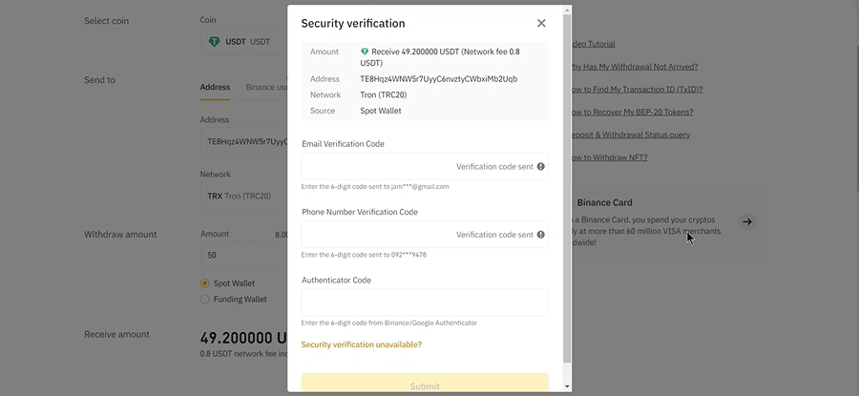The width and height of the screenshot is (859, 396).
Task: Open How to Find My Transaction ID link
Action: click(x=637, y=90)
